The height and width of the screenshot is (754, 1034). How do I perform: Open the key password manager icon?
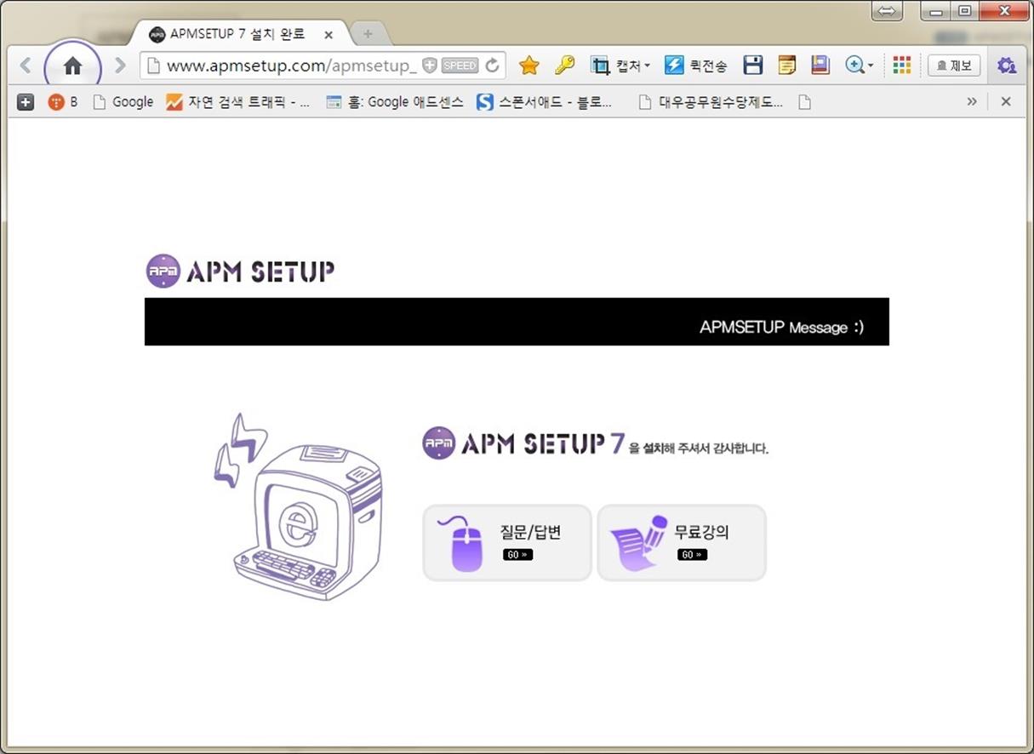[565, 66]
